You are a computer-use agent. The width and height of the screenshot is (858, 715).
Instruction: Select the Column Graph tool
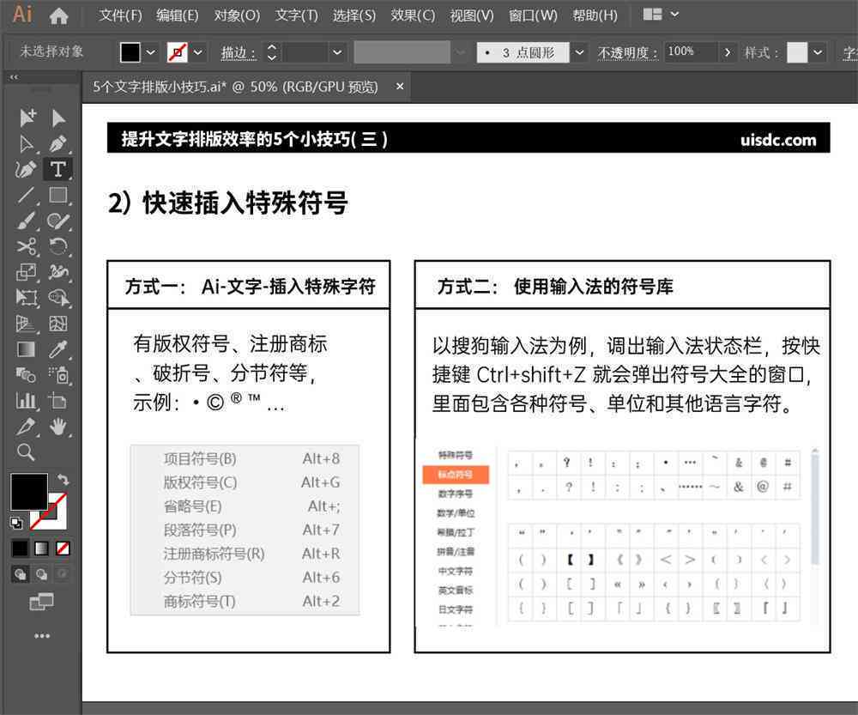point(26,401)
